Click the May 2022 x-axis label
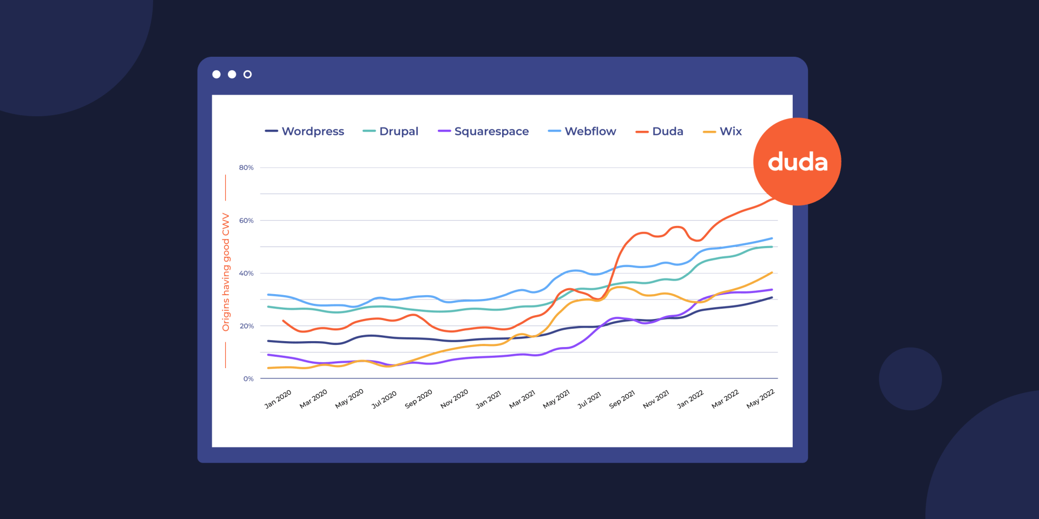Viewport: 1039px width, 519px height. [x=760, y=398]
